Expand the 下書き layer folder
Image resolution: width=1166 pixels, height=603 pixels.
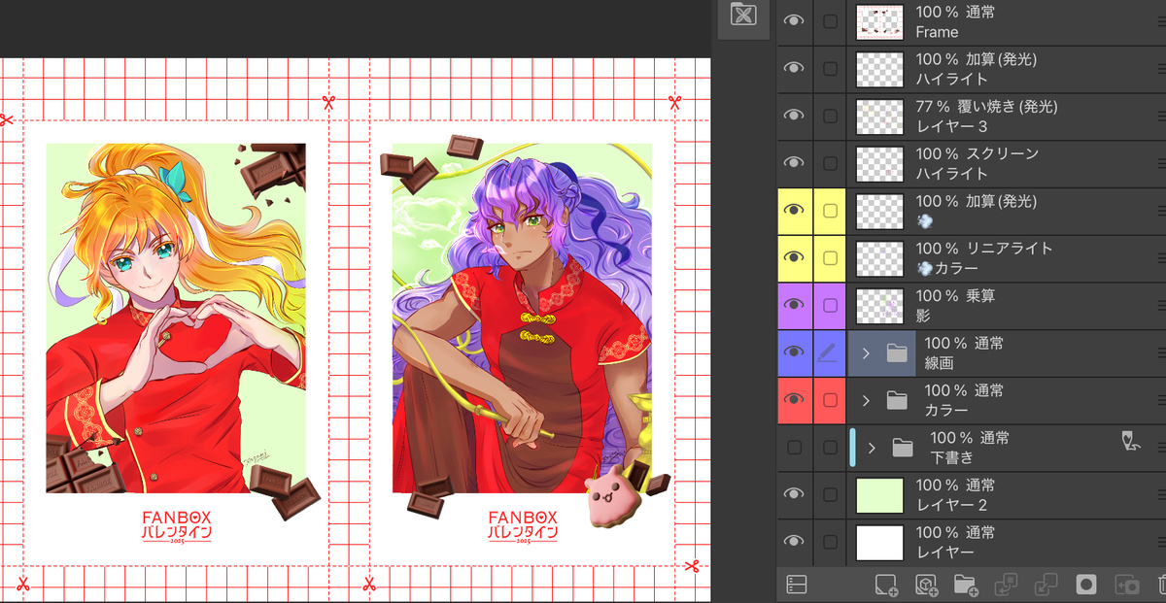pyautogui.click(x=872, y=448)
